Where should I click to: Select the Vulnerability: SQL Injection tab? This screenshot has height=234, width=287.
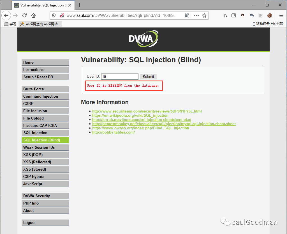pos(43,5)
